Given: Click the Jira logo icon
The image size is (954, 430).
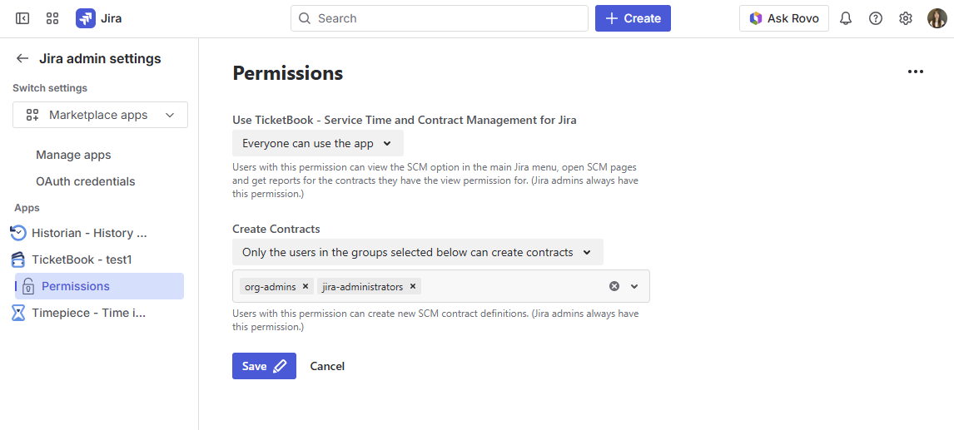Looking at the screenshot, I should click(86, 18).
